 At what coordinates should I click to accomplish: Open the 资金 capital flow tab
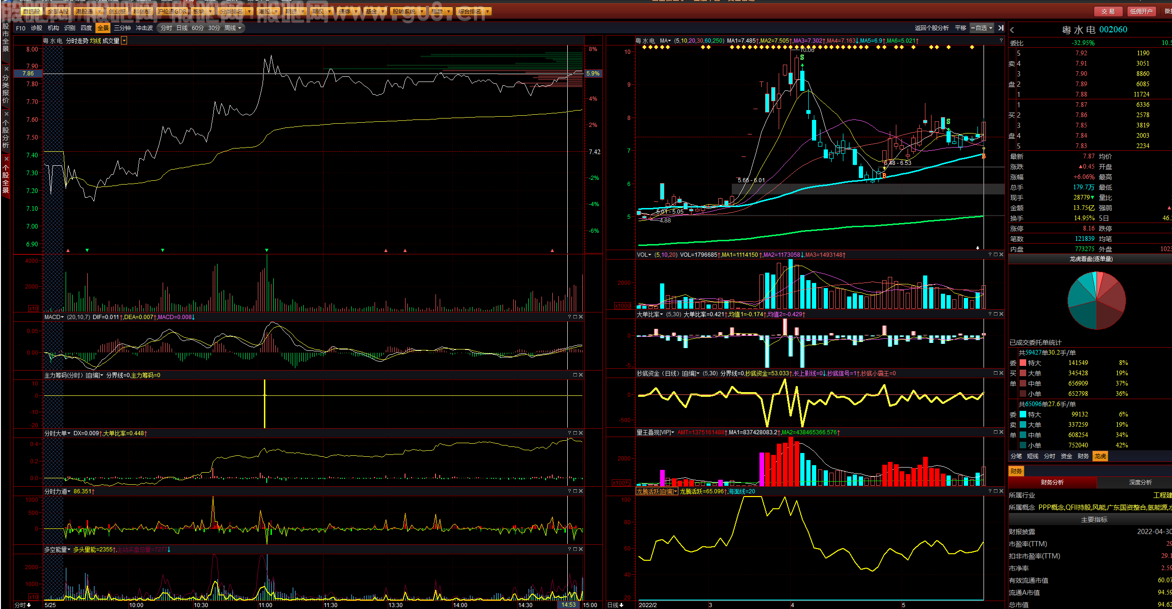click(1067, 456)
